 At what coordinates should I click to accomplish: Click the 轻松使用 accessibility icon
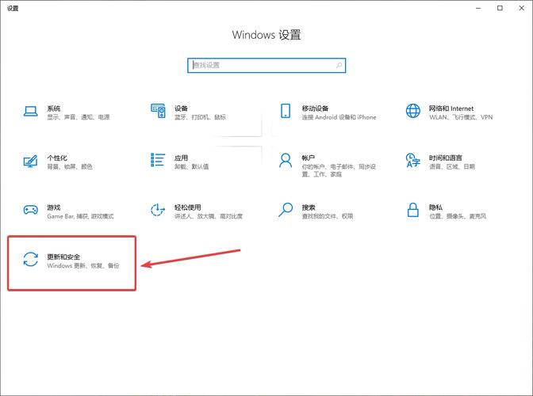pos(158,211)
